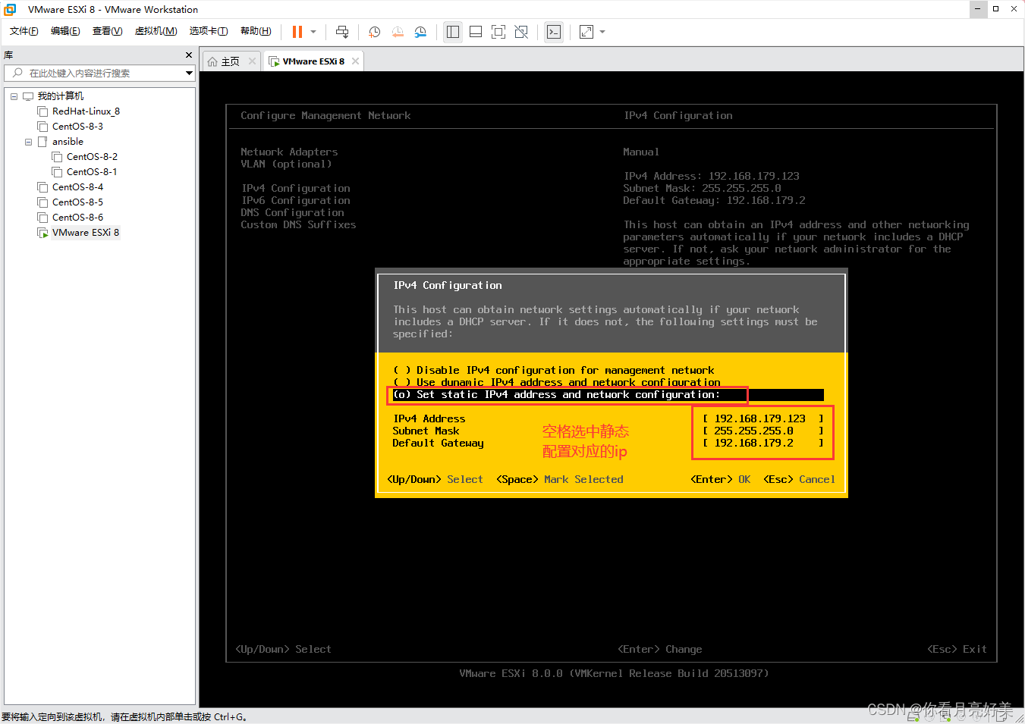Toggle the library sidebar view icon
Image resolution: width=1025 pixels, height=724 pixels.
pos(453,32)
